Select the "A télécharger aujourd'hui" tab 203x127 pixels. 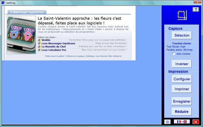[x=27, y=12]
